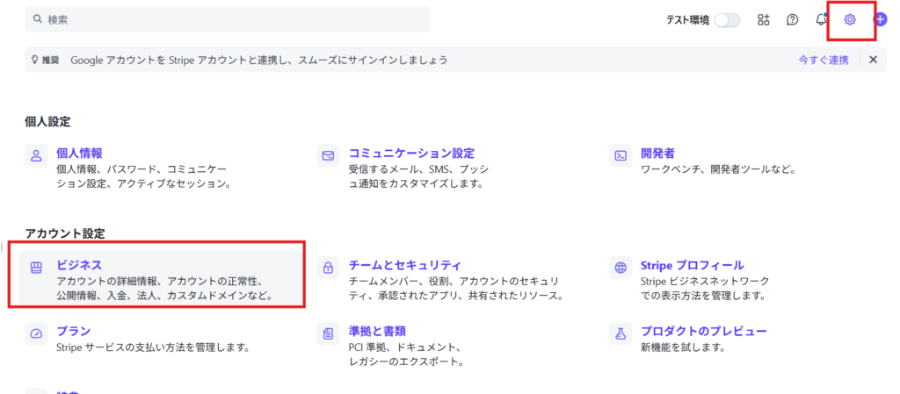The height and width of the screenshot is (394, 900).
Task: Open the settings gear icon
Action: 850,20
